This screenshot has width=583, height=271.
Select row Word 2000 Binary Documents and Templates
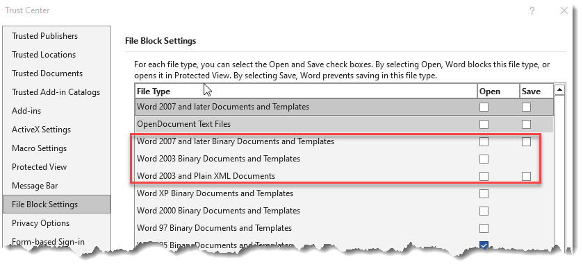tap(344, 211)
